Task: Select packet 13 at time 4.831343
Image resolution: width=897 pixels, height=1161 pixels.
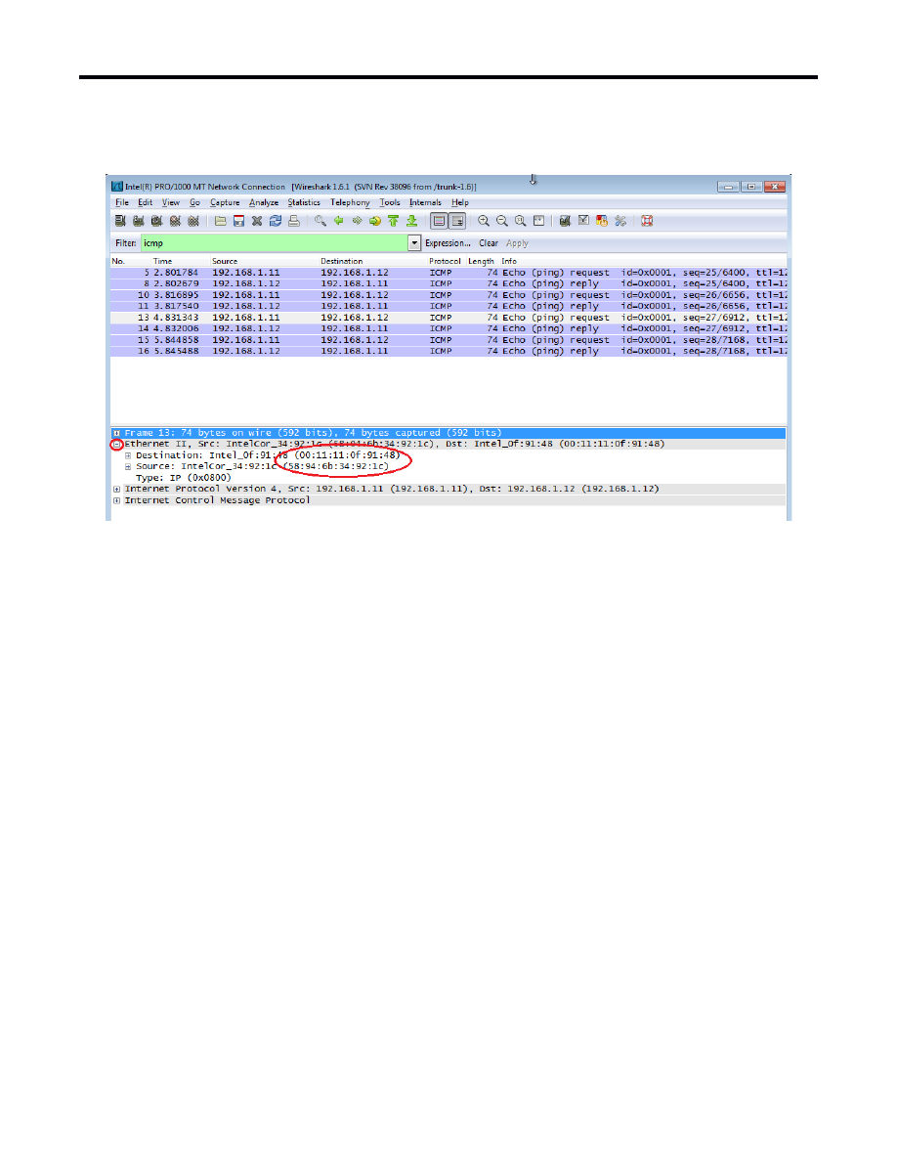Action: (448, 318)
